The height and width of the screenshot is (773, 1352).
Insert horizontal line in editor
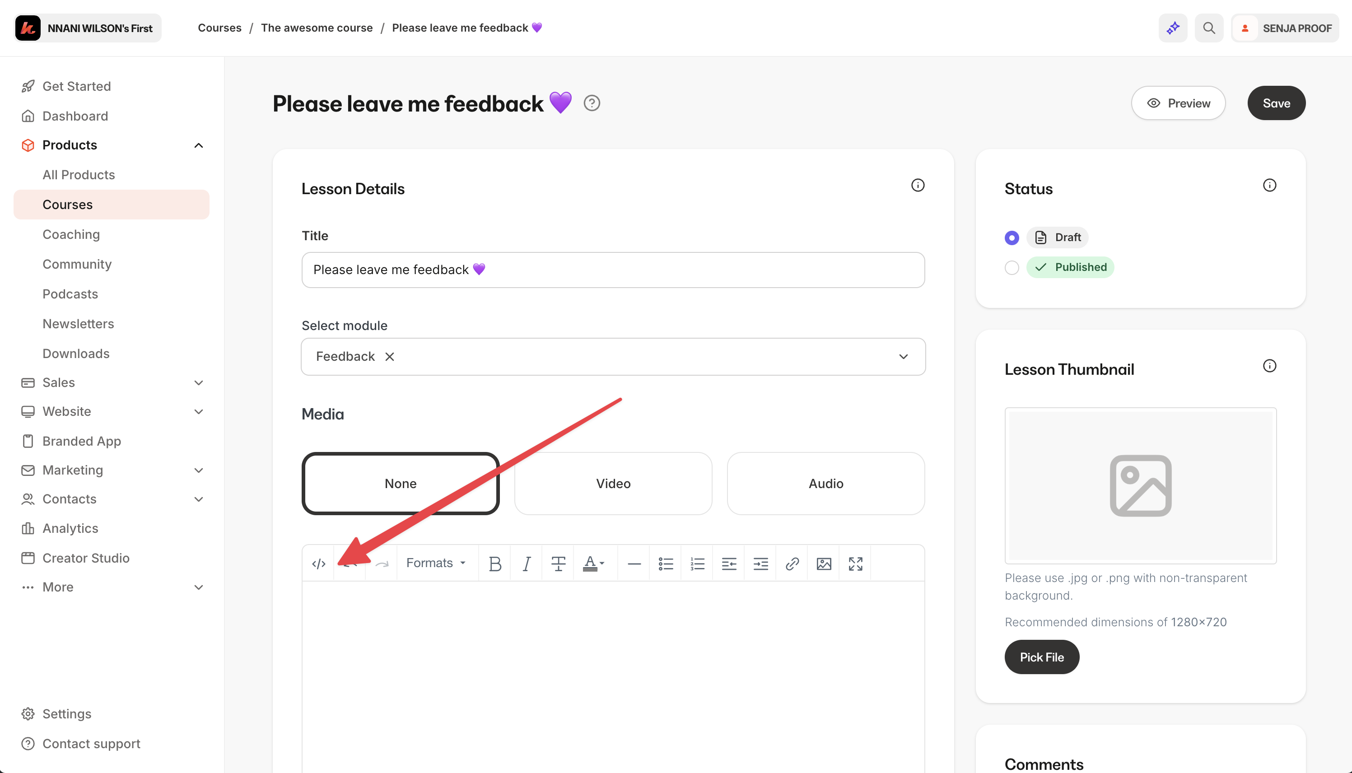[x=634, y=563]
